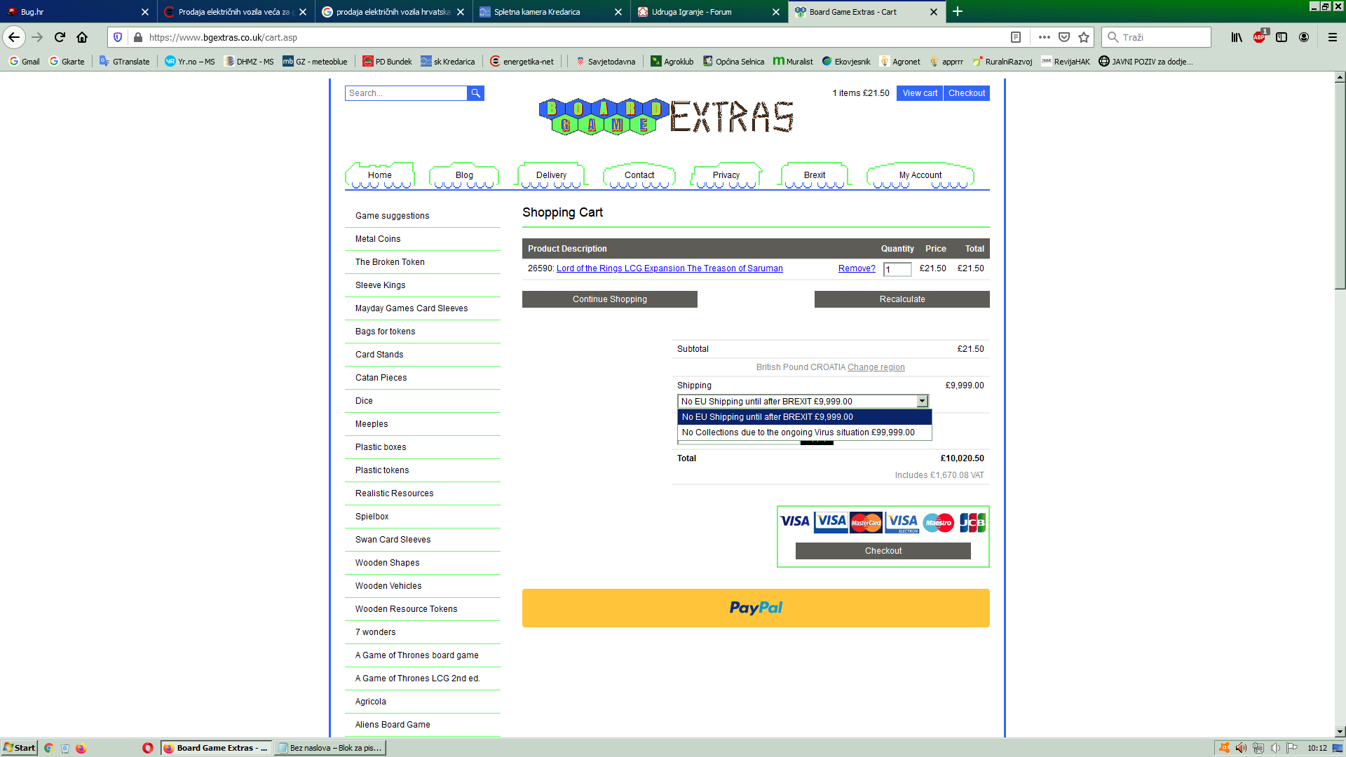The height and width of the screenshot is (757, 1346).
Task: Go to the browser Home page icon
Action: pyautogui.click(x=82, y=37)
